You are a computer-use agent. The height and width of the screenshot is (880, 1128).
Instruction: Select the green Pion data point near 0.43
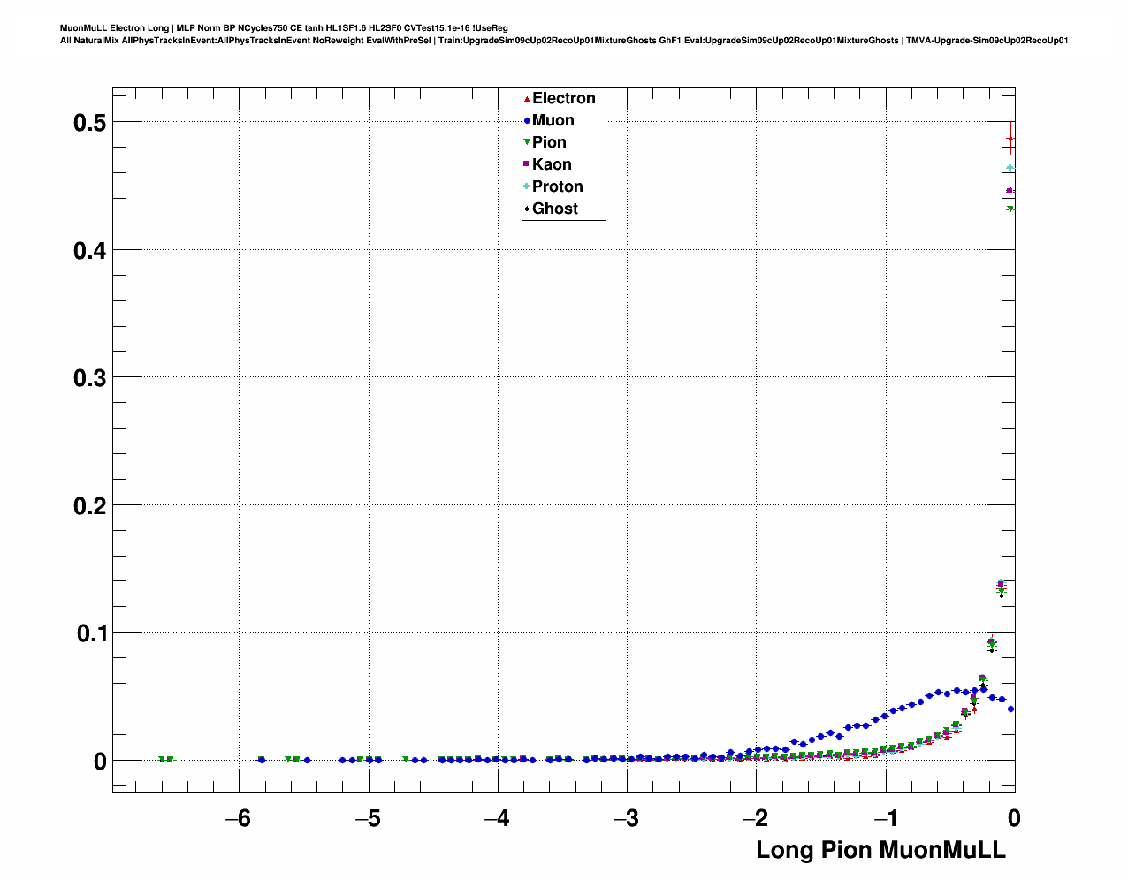pyautogui.click(x=1010, y=209)
